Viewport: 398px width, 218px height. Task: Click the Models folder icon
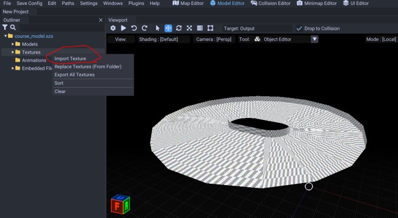pyautogui.click(x=18, y=44)
